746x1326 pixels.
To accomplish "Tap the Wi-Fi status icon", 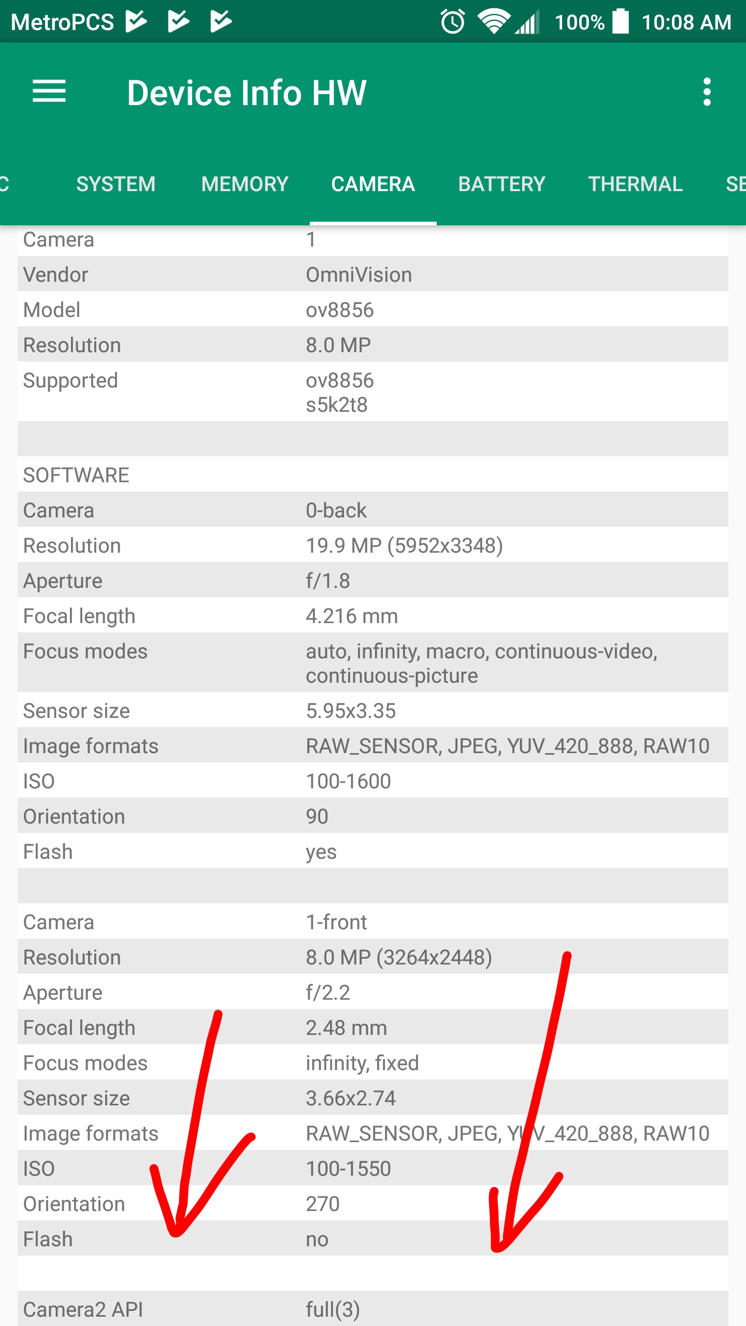I will pos(494,22).
